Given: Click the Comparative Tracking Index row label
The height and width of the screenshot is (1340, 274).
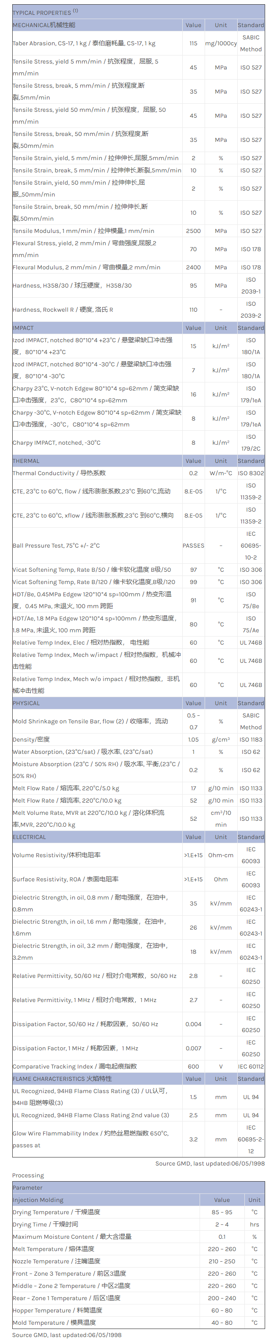Looking at the screenshot, I should (x=75, y=1066).
